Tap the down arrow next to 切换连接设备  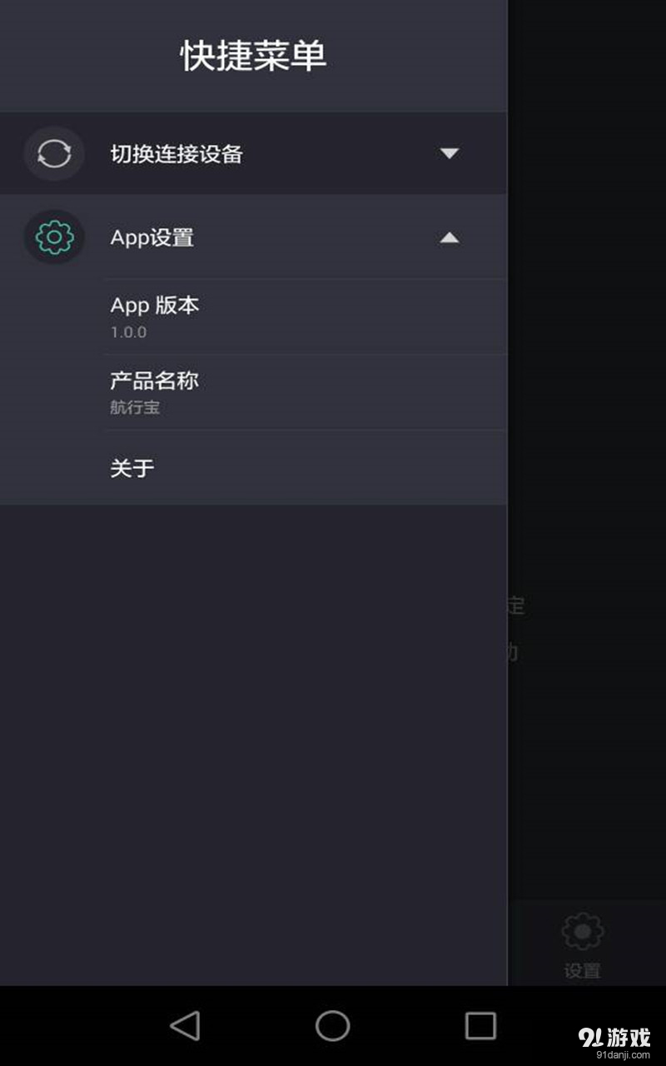pyautogui.click(x=450, y=154)
